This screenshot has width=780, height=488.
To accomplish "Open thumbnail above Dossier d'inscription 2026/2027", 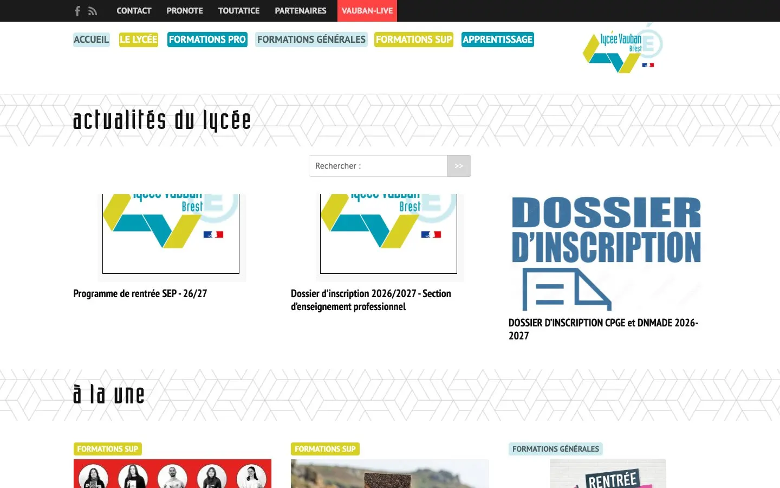I will pos(389,237).
